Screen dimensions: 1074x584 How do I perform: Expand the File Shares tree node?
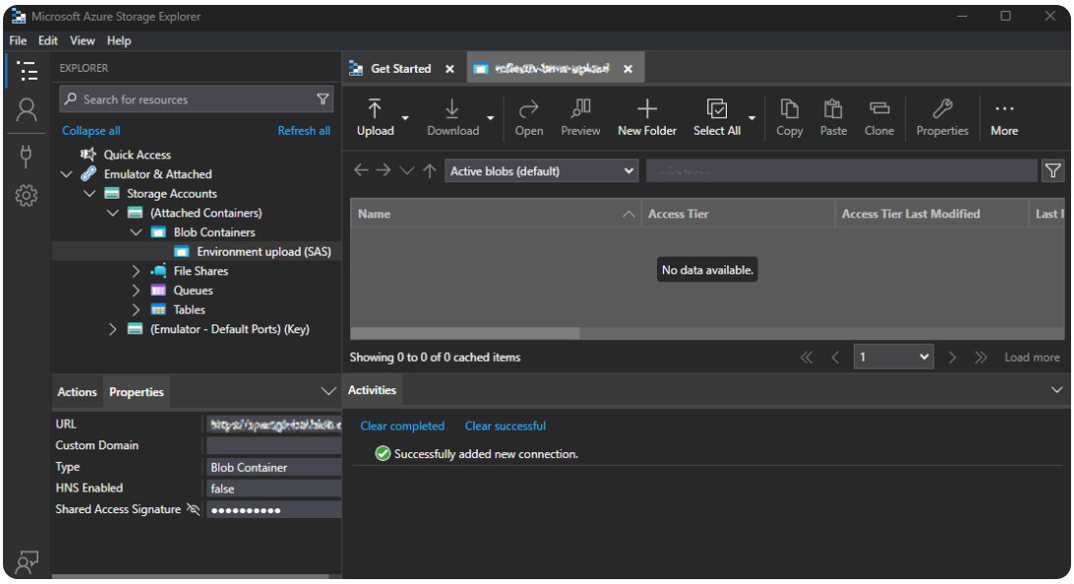click(136, 271)
